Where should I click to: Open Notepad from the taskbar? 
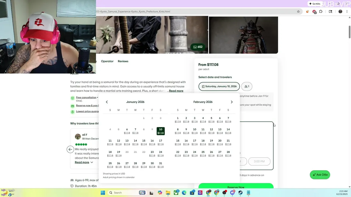pyautogui.click(x=248, y=193)
